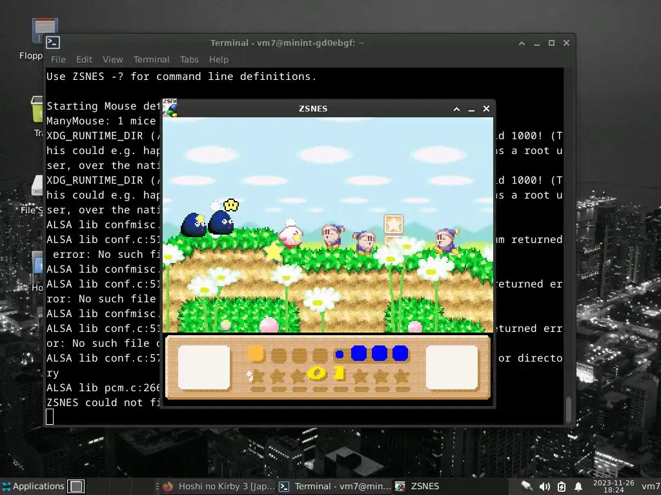Roll up the ZSNES window with arrow button
Viewport: 661px width, 495px height.
click(x=456, y=109)
